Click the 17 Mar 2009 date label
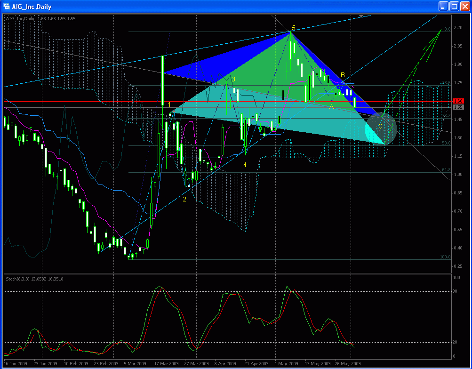 click(x=167, y=363)
